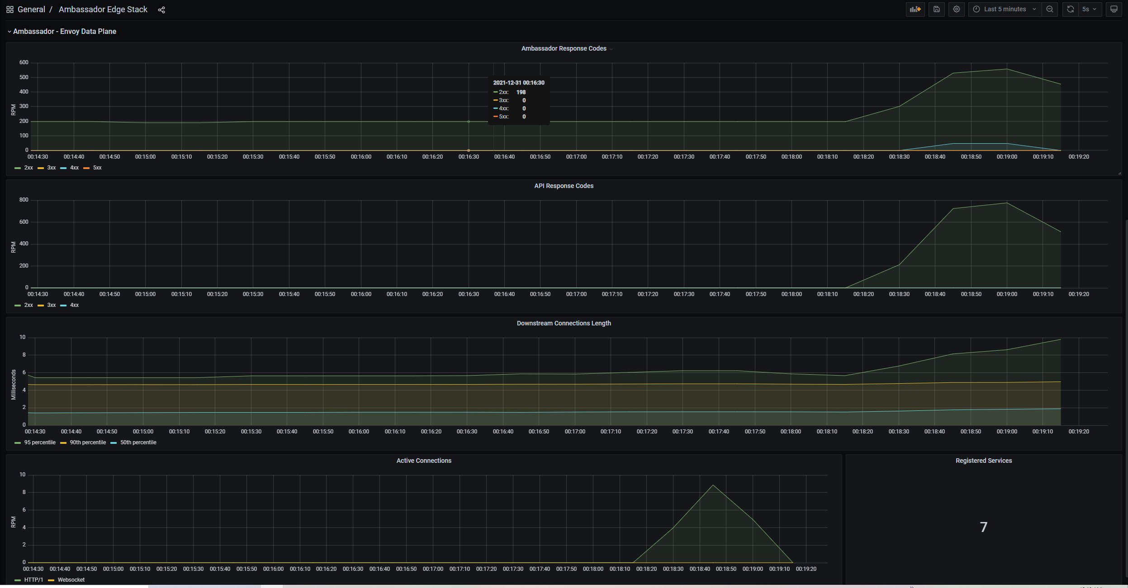Screen dimensions: 1128x588
Task: Expand Ambassador - Envoy Data Plane section
Action: click(x=9, y=31)
